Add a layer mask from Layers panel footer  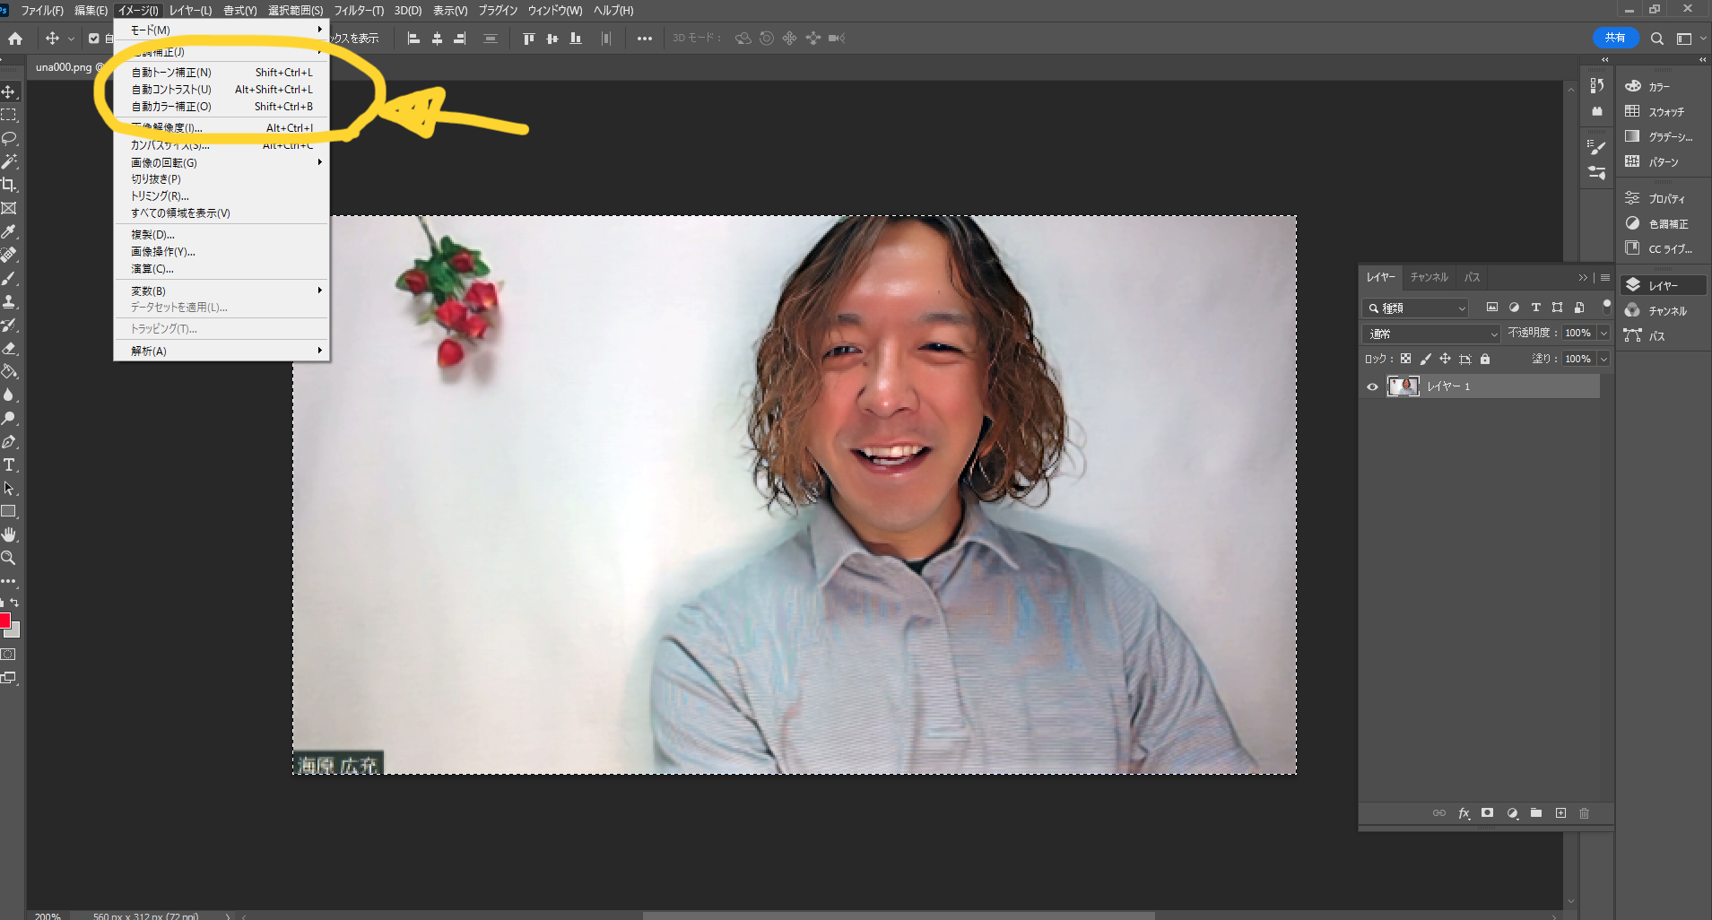pyautogui.click(x=1488, y=813)
